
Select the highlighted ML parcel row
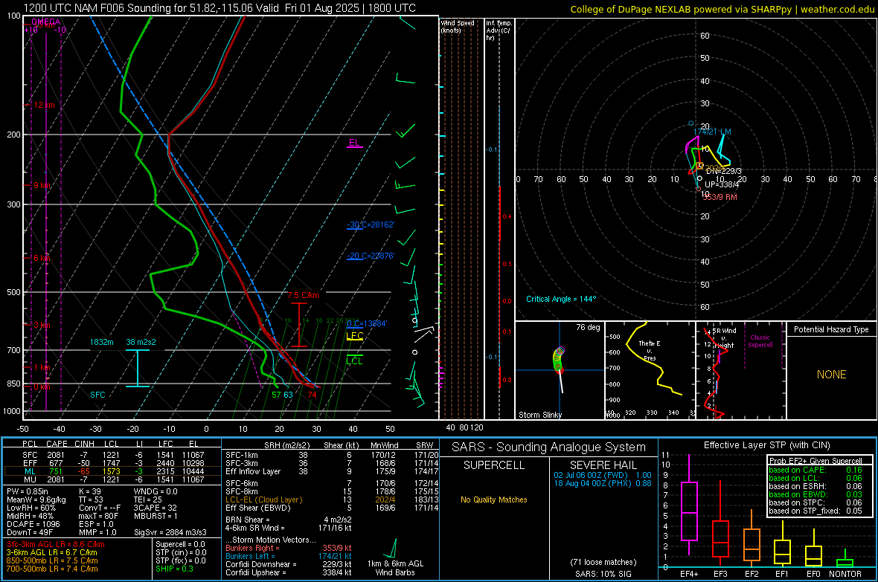(112, 471)
